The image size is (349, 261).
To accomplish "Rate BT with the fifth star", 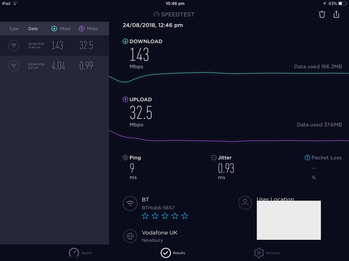I will [185, 216].
